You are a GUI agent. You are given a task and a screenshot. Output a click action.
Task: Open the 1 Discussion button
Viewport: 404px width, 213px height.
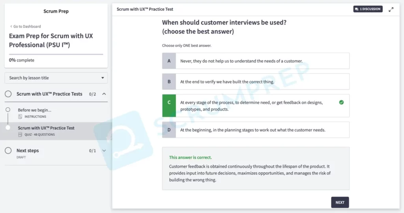(368, 9)
